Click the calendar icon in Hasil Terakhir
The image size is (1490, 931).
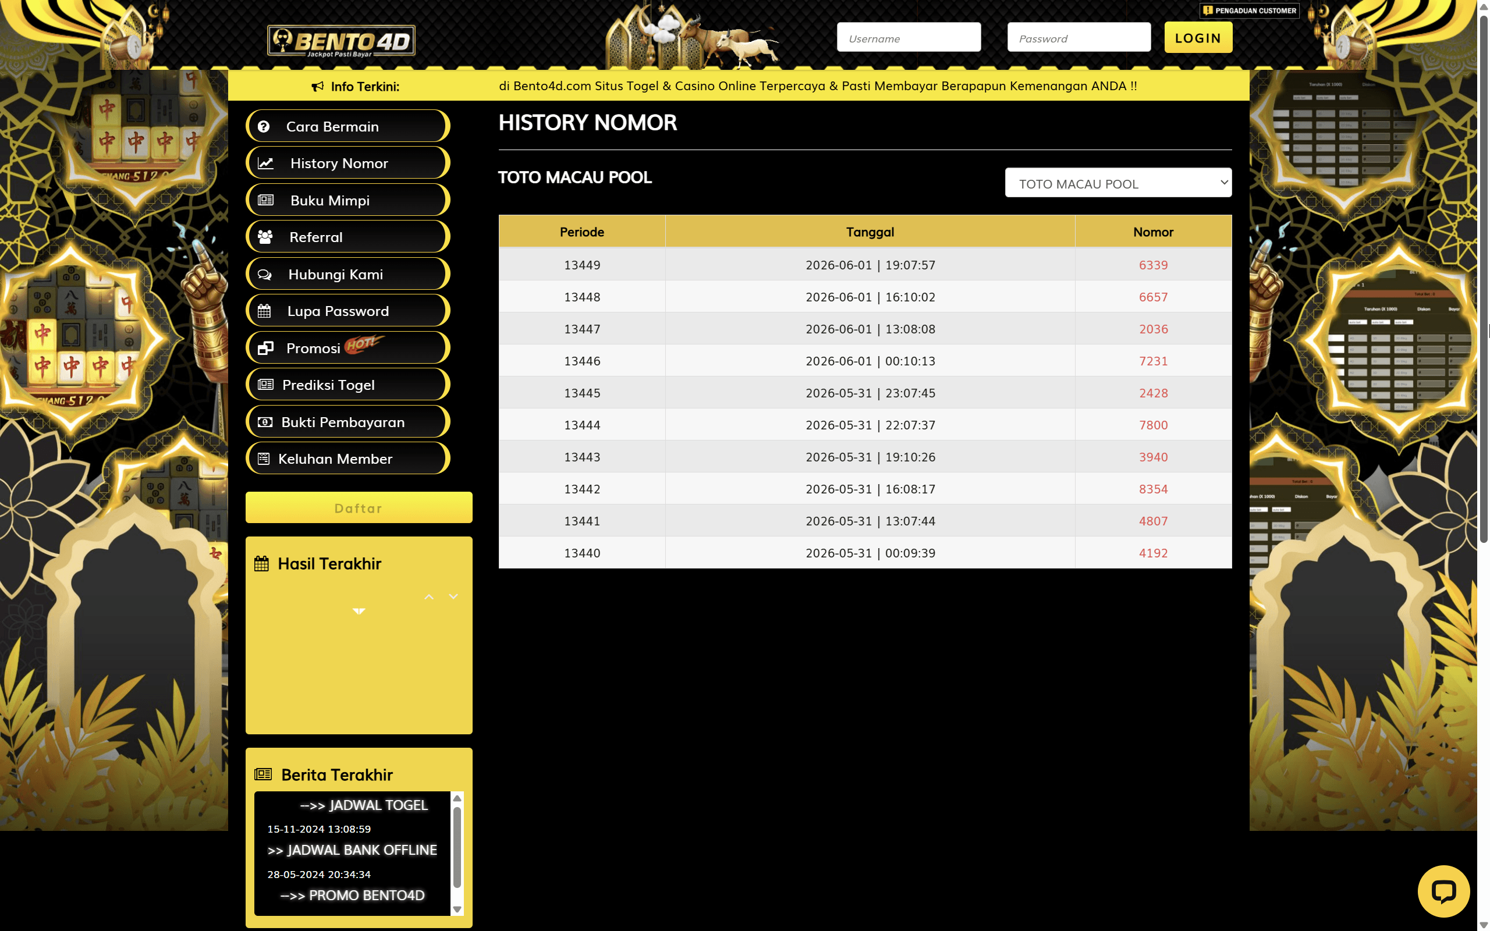(x=262, y=563)
